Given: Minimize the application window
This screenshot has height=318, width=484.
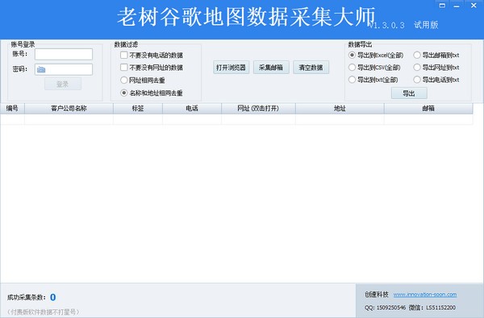Looking at the screenshot, I should pos(457,6).
